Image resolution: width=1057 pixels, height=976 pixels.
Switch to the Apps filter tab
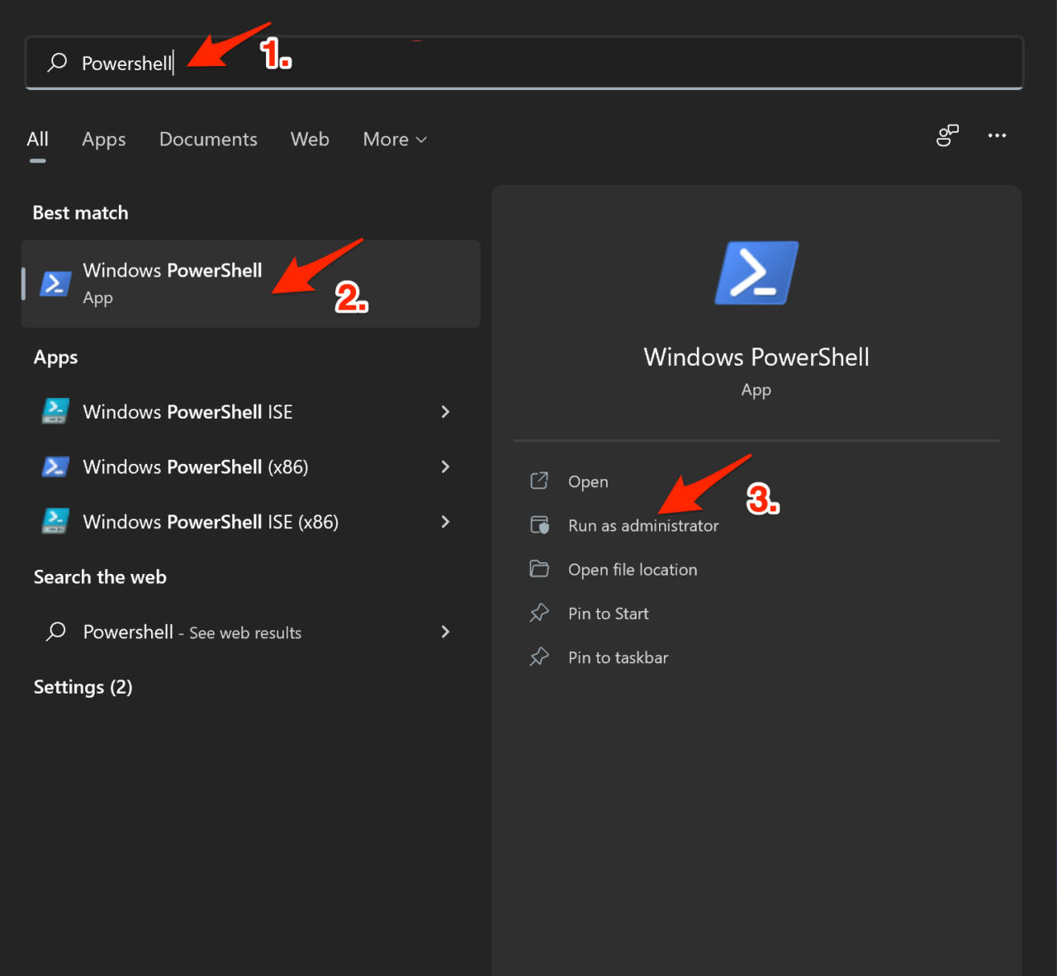pyautogui.click(x=104, y=140)
